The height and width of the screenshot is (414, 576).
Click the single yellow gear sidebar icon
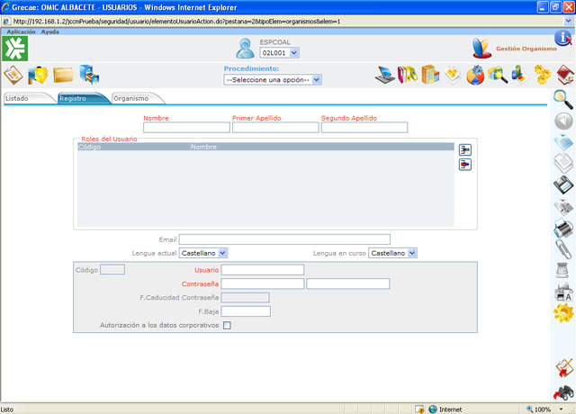(563, 313)
